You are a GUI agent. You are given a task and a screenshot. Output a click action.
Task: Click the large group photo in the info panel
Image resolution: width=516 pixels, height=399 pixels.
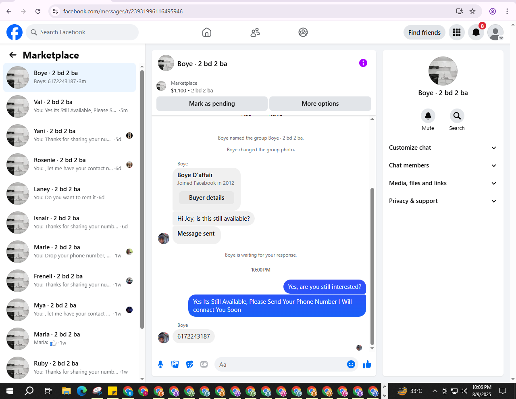(x=443, y=71)
